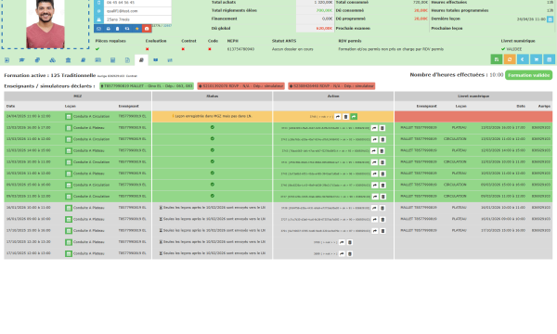Click the Livret numérique column header
The image size is (557, 334).
(x=473, y=96)
